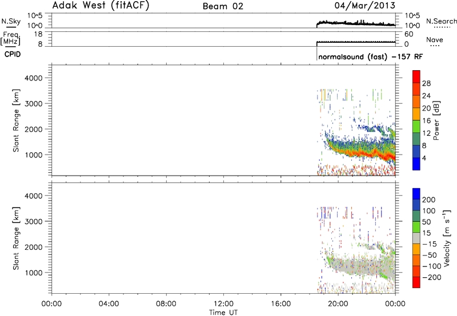Click the 'N.Sky' legend label
Screen dimensions: 457x316
pos(11,21)
